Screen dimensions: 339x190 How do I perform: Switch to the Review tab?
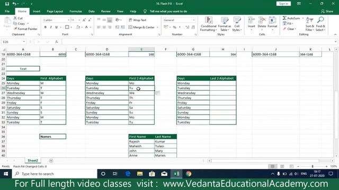pos(106,11)
